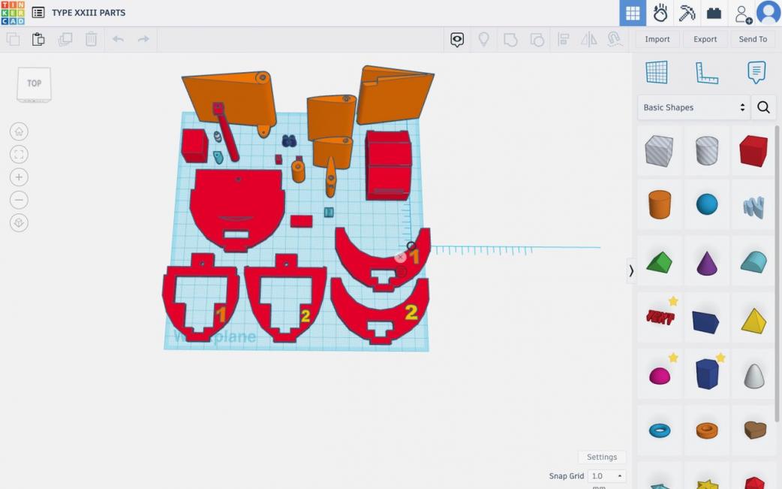Open the Sim Lab icon
782x489 pixels.
click(x=660, y=13)
